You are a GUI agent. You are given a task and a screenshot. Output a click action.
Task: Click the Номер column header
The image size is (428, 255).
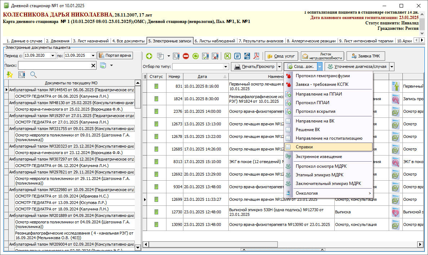coord(175,77)
